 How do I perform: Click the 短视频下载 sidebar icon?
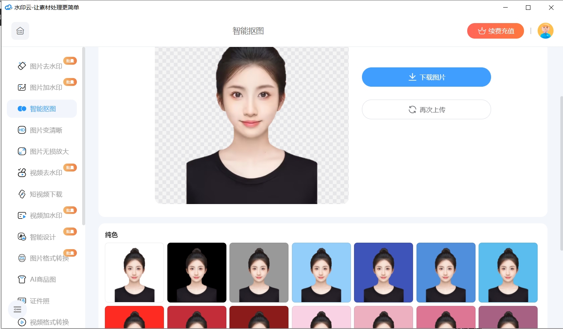22,194
